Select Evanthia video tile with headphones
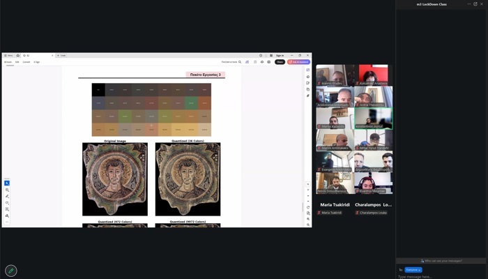This screenshot has height=279, width=488. (x=374, y=183)
